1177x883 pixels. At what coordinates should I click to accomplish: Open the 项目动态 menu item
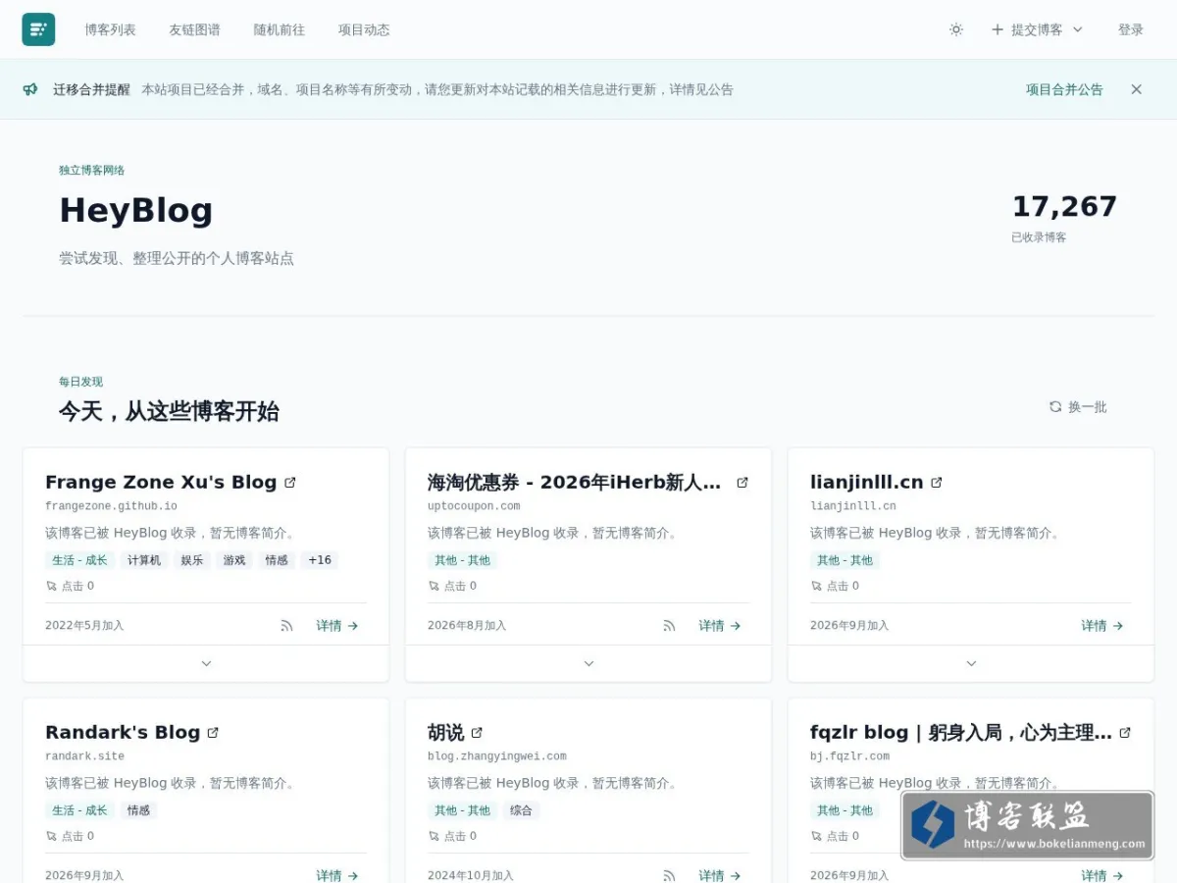364,29
